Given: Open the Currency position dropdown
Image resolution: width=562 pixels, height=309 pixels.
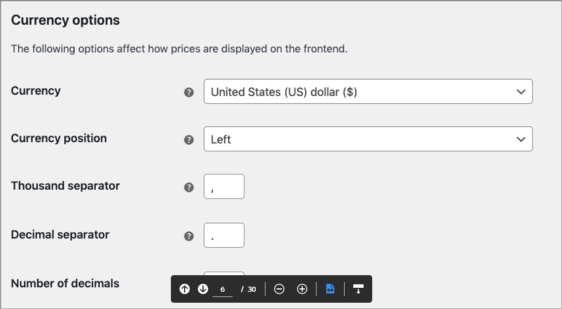Looking at the screenshot, I should [x=368, y=139].
